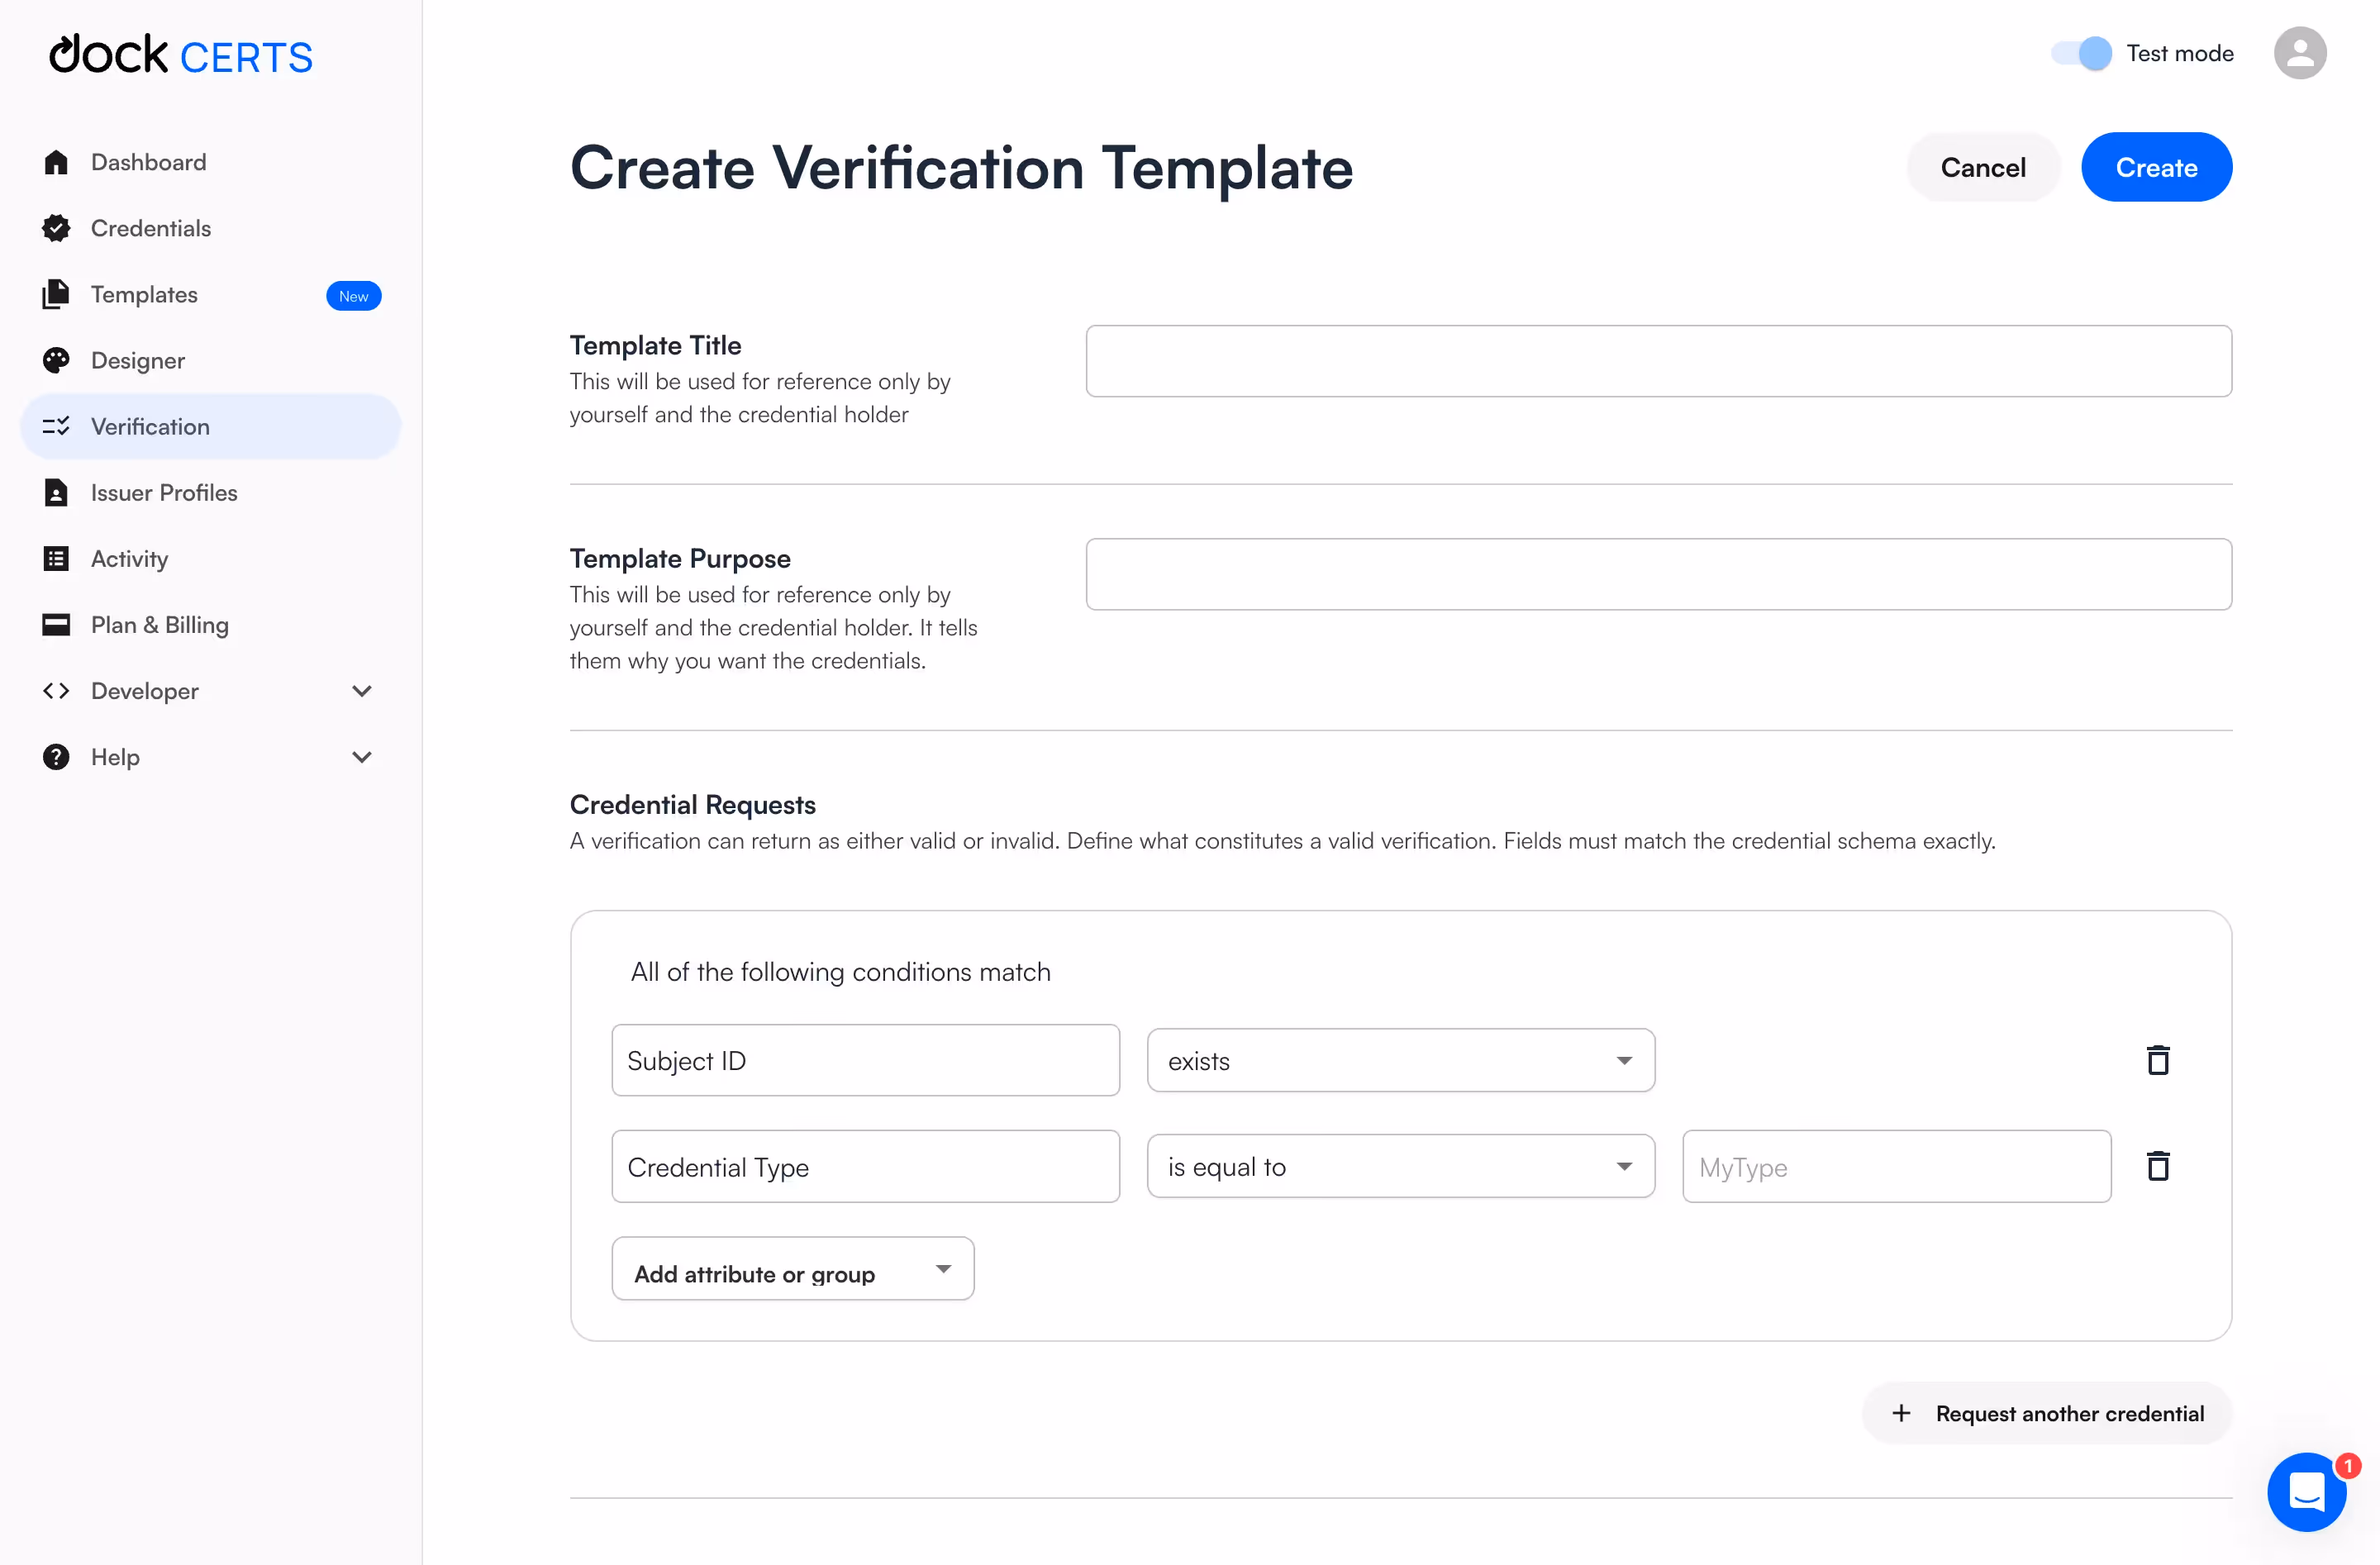
Task: Open the 'exists' operator dropdown
Action: (1400, 1060)
